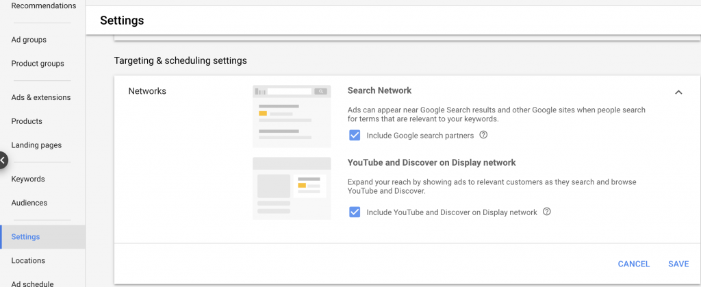Select Ads & extensions menu item
This screenshot has width=701, height=287.
pyautogui.click(x=40, y=97)
